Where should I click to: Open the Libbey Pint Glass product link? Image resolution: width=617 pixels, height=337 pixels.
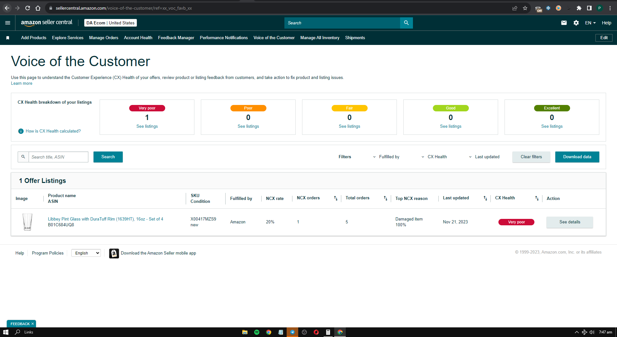pos(105,219)
